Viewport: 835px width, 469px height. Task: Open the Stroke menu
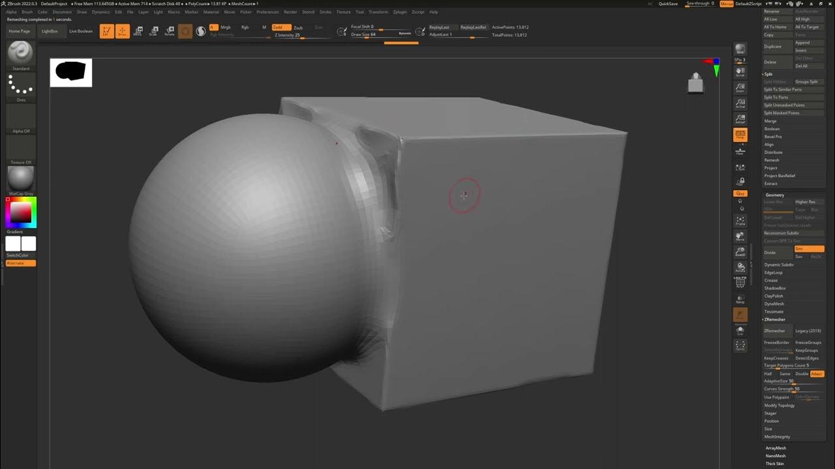[326, 12]
